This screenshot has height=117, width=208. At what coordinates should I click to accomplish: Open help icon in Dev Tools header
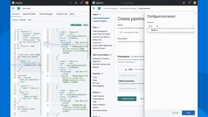click(76, 3)
